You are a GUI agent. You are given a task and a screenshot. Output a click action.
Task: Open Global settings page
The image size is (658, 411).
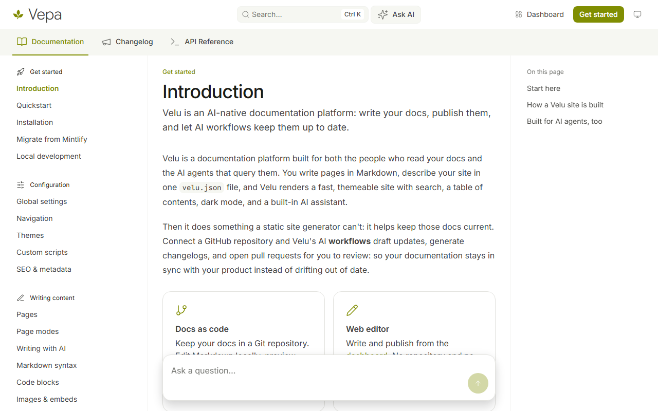click(x=42, y=201)
